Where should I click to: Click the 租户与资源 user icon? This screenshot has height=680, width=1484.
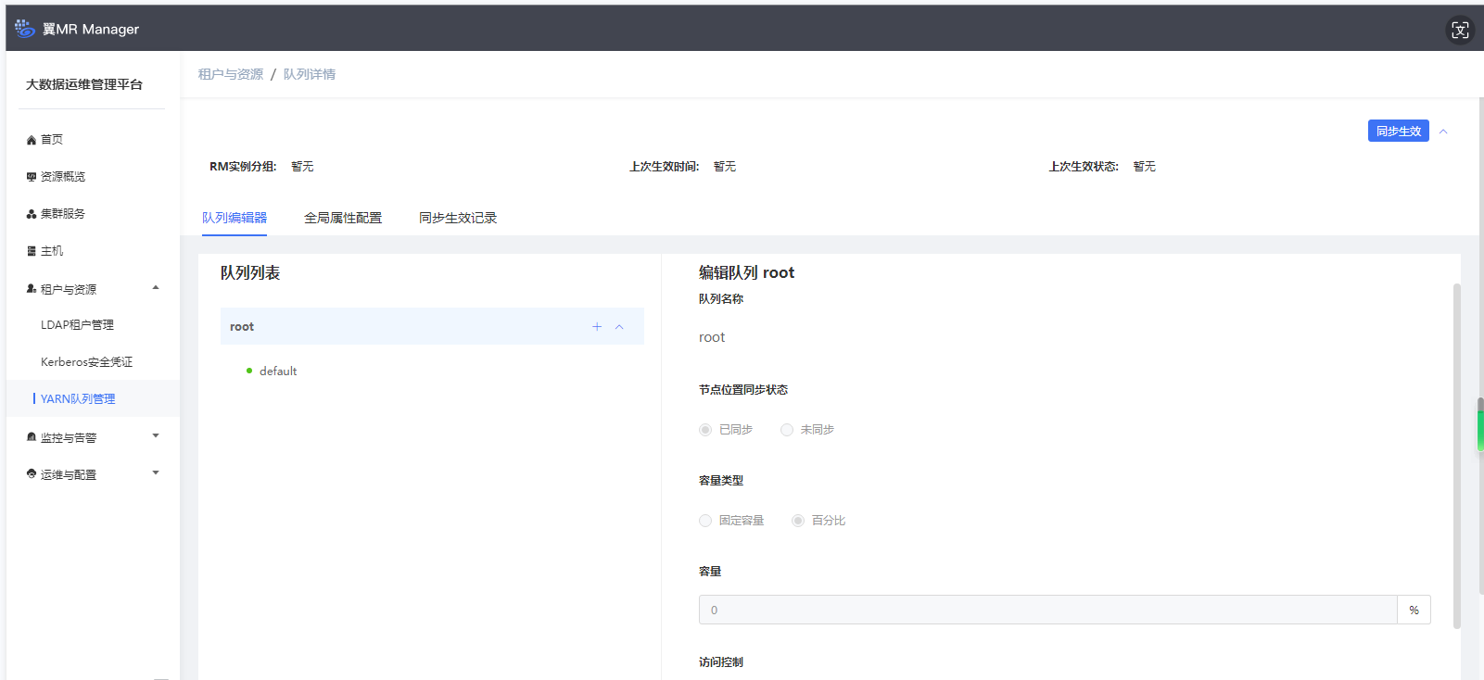(x=32, y=289)
